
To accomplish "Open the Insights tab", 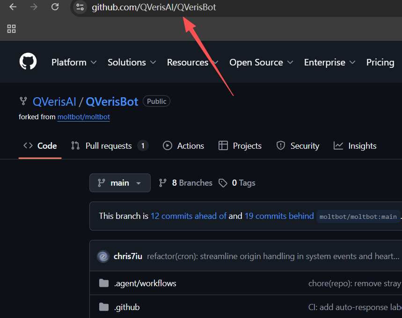I will pyautogui.click(x=355, y=146).
